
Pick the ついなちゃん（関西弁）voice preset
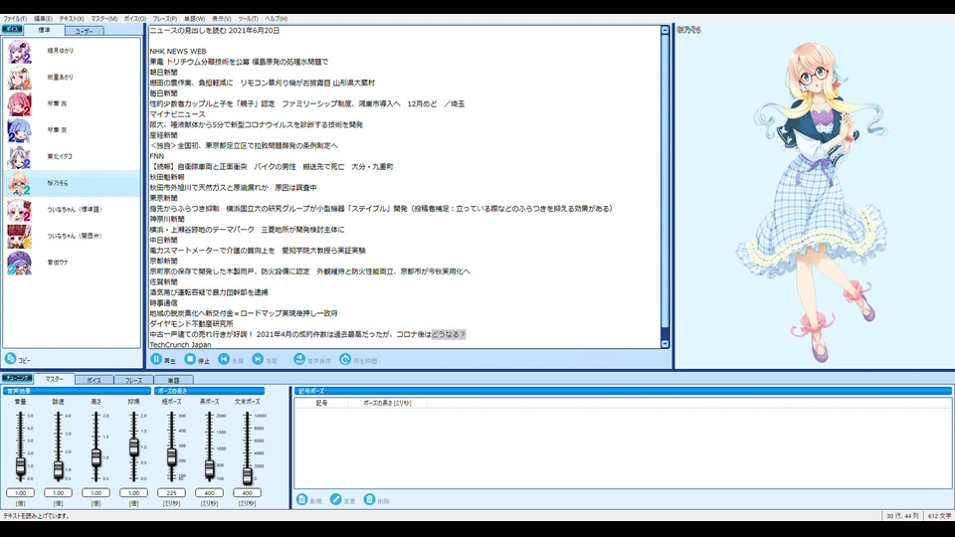tap(72, 236)
